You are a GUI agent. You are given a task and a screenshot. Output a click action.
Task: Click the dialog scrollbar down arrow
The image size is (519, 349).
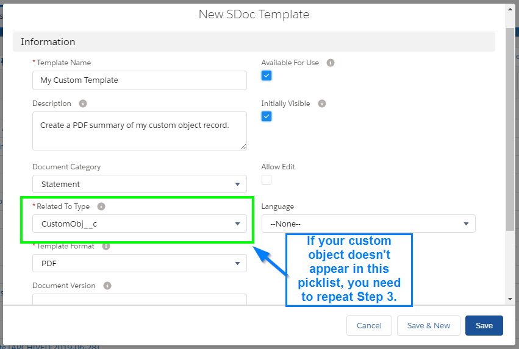510,299
